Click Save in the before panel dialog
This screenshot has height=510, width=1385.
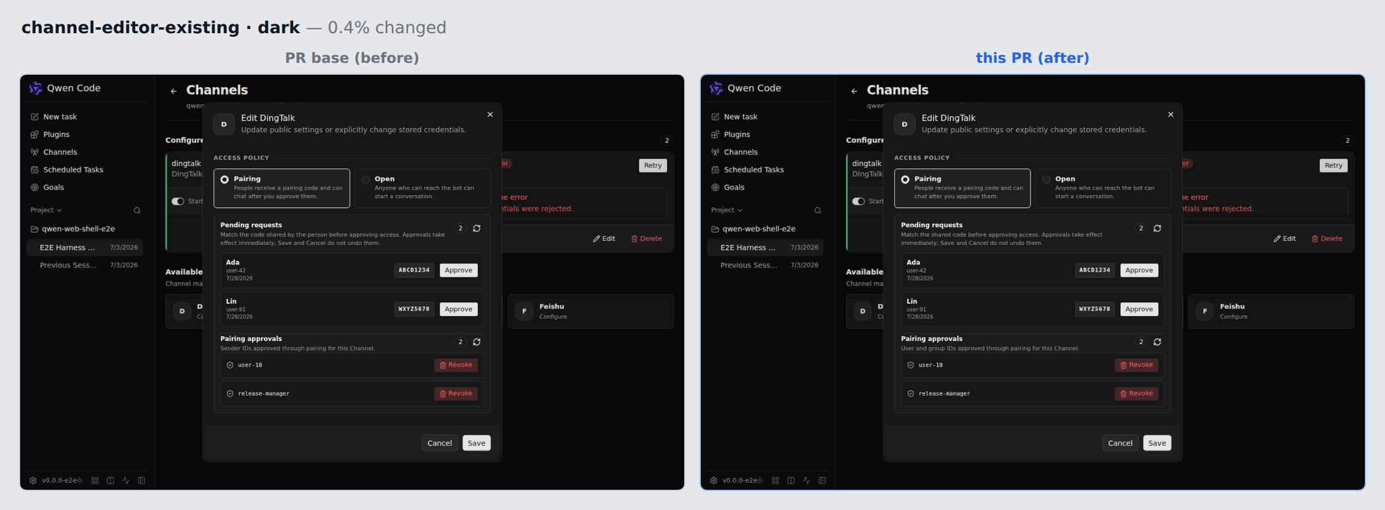click(477, 443)
